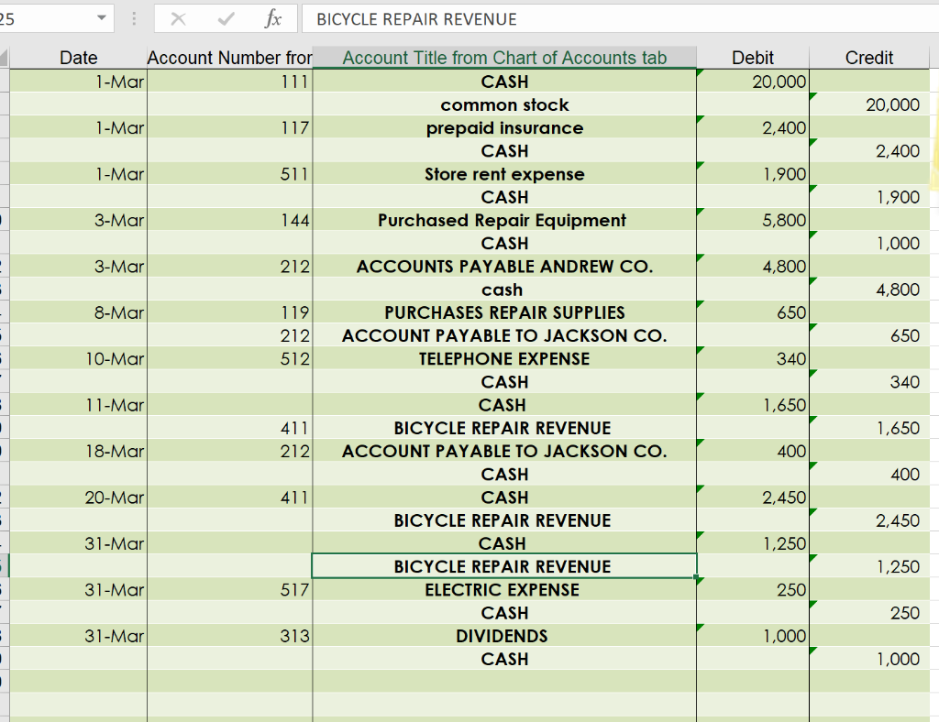The width and height of the screenshot is (939, 722).
Task: Select the Purchased Repair Equipment cell
Action: point(504,220)
